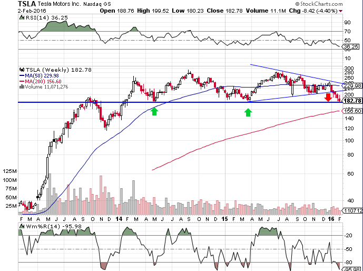Viewport: 363px width, 271px height.
Task: Click the second green up arrow near April 2015
Action: pyautogui.click(x=248, y=112)
